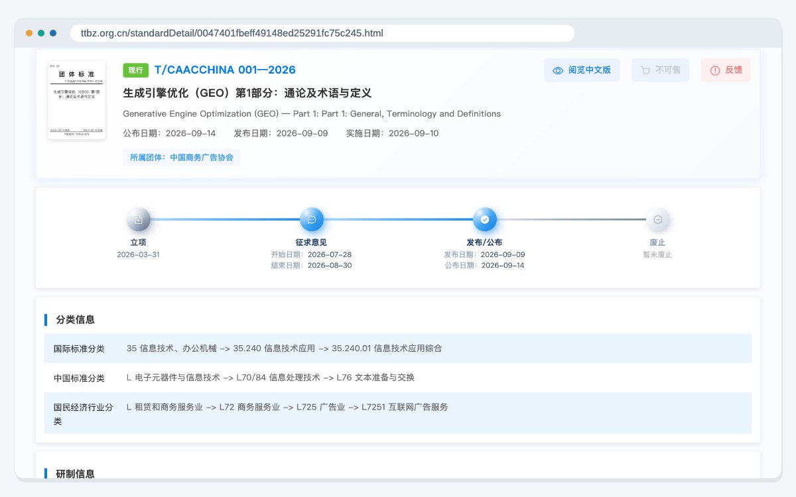Click the 立项 date 2026-03-31

click(x=139, y=254)
